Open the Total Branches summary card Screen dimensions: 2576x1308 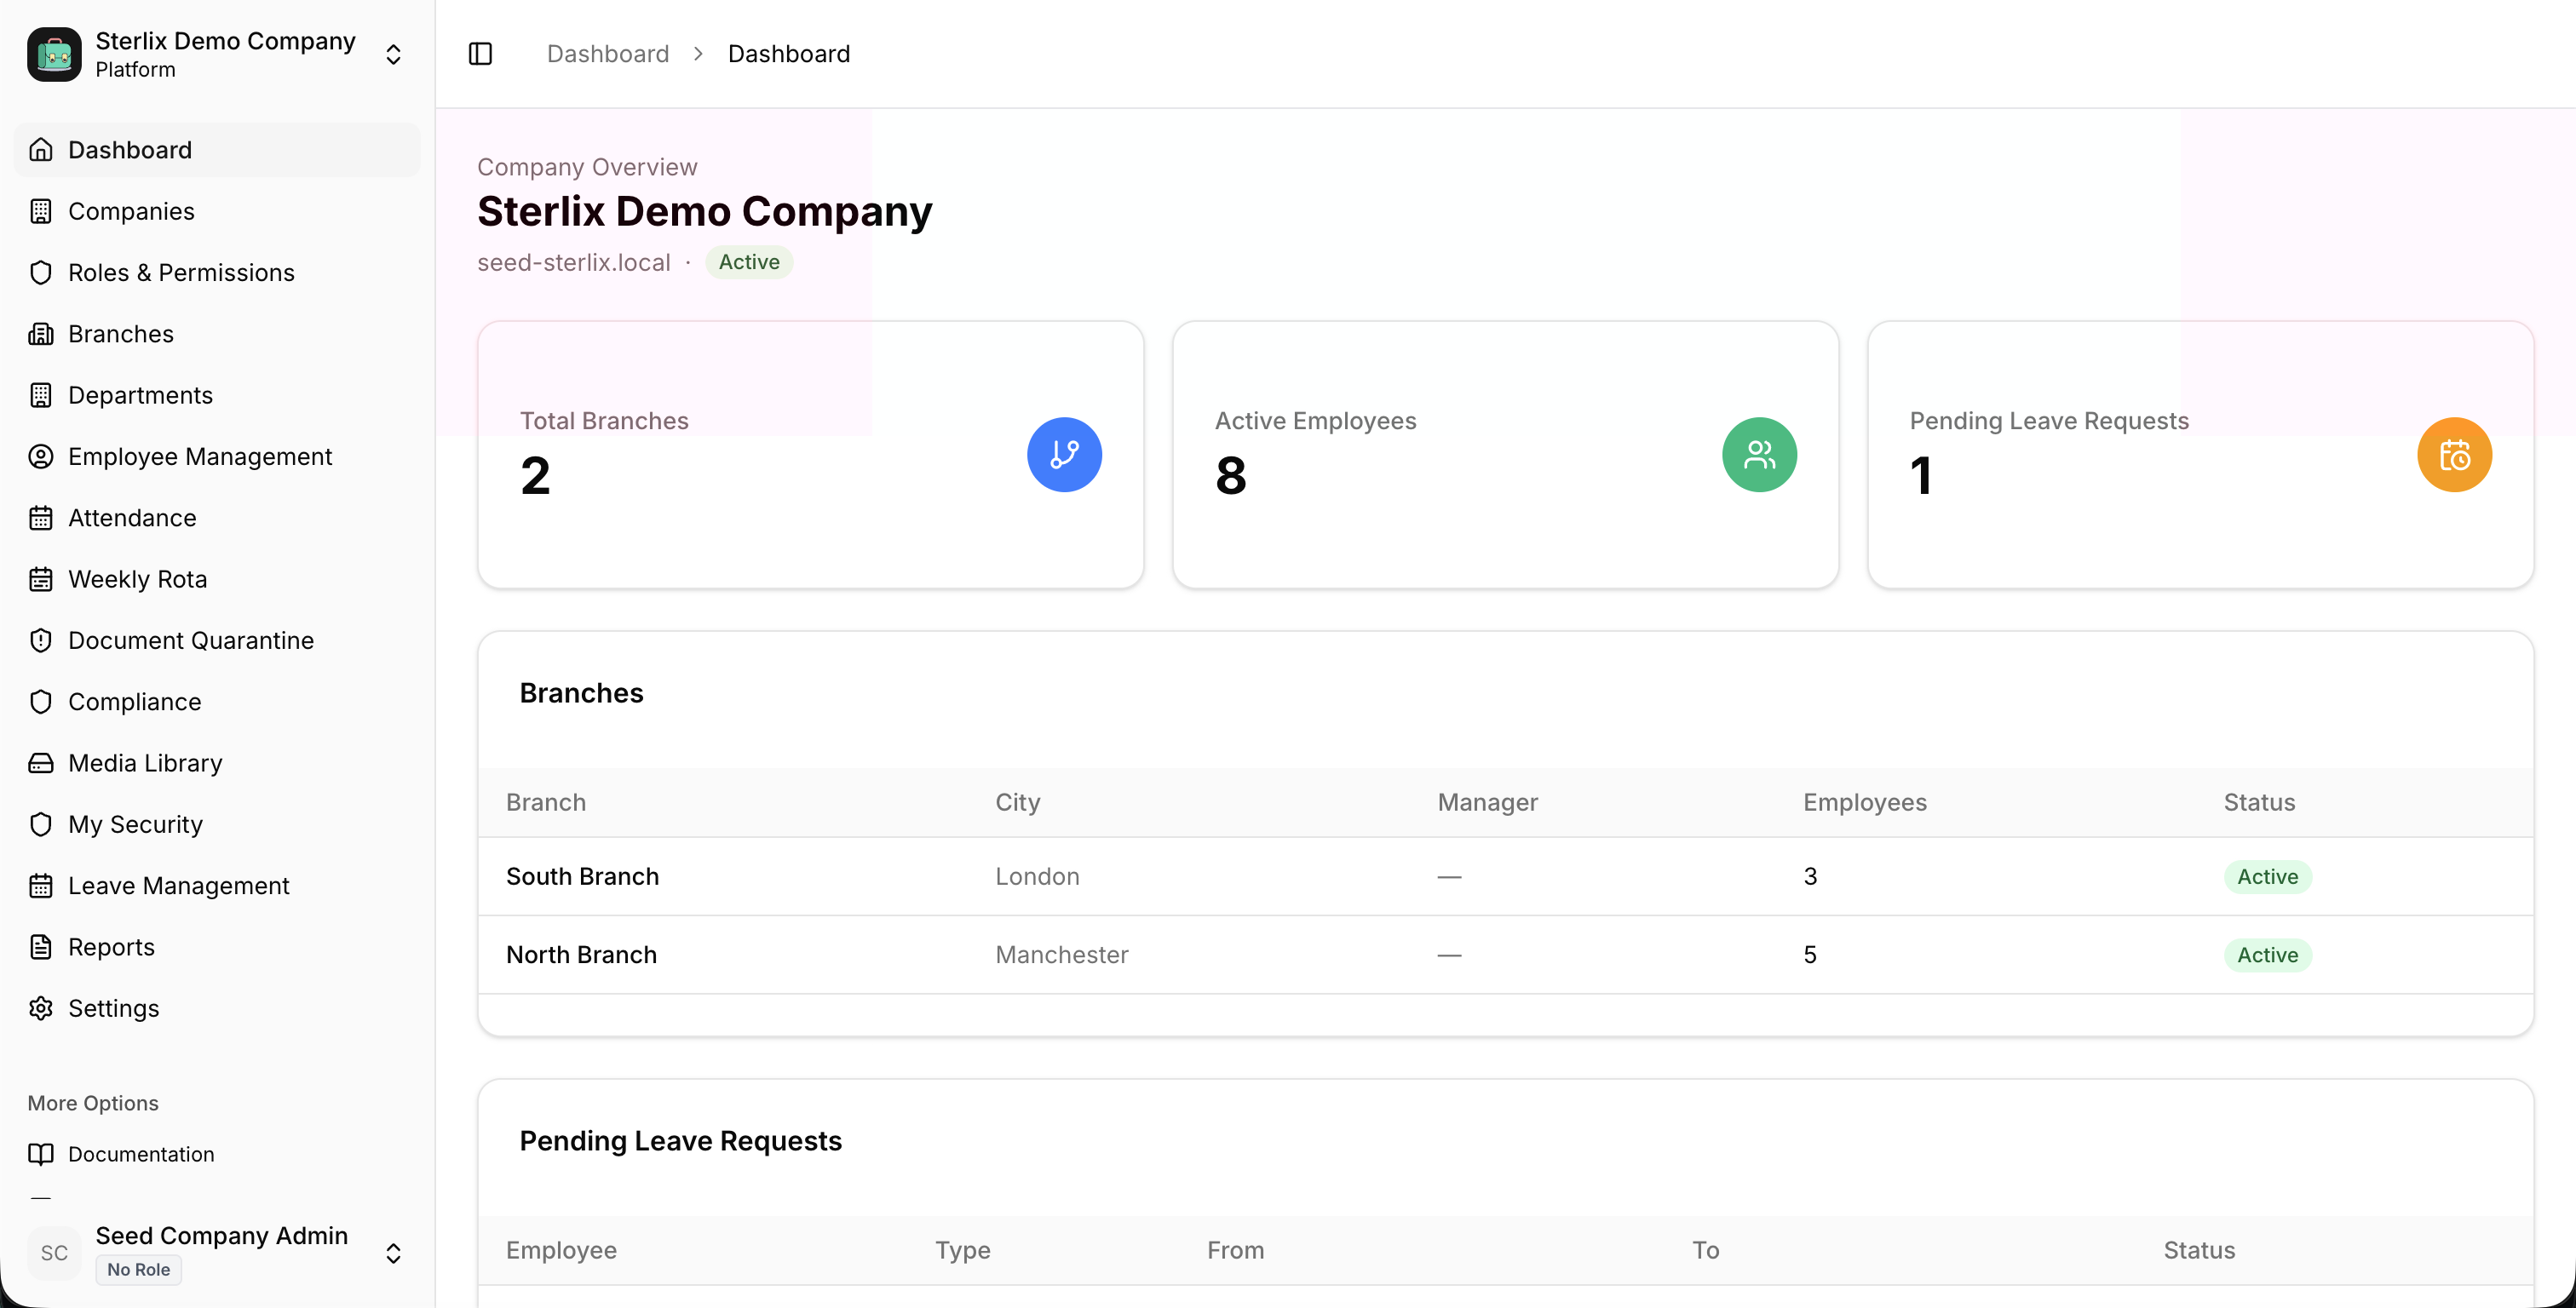tap(810, 454)
